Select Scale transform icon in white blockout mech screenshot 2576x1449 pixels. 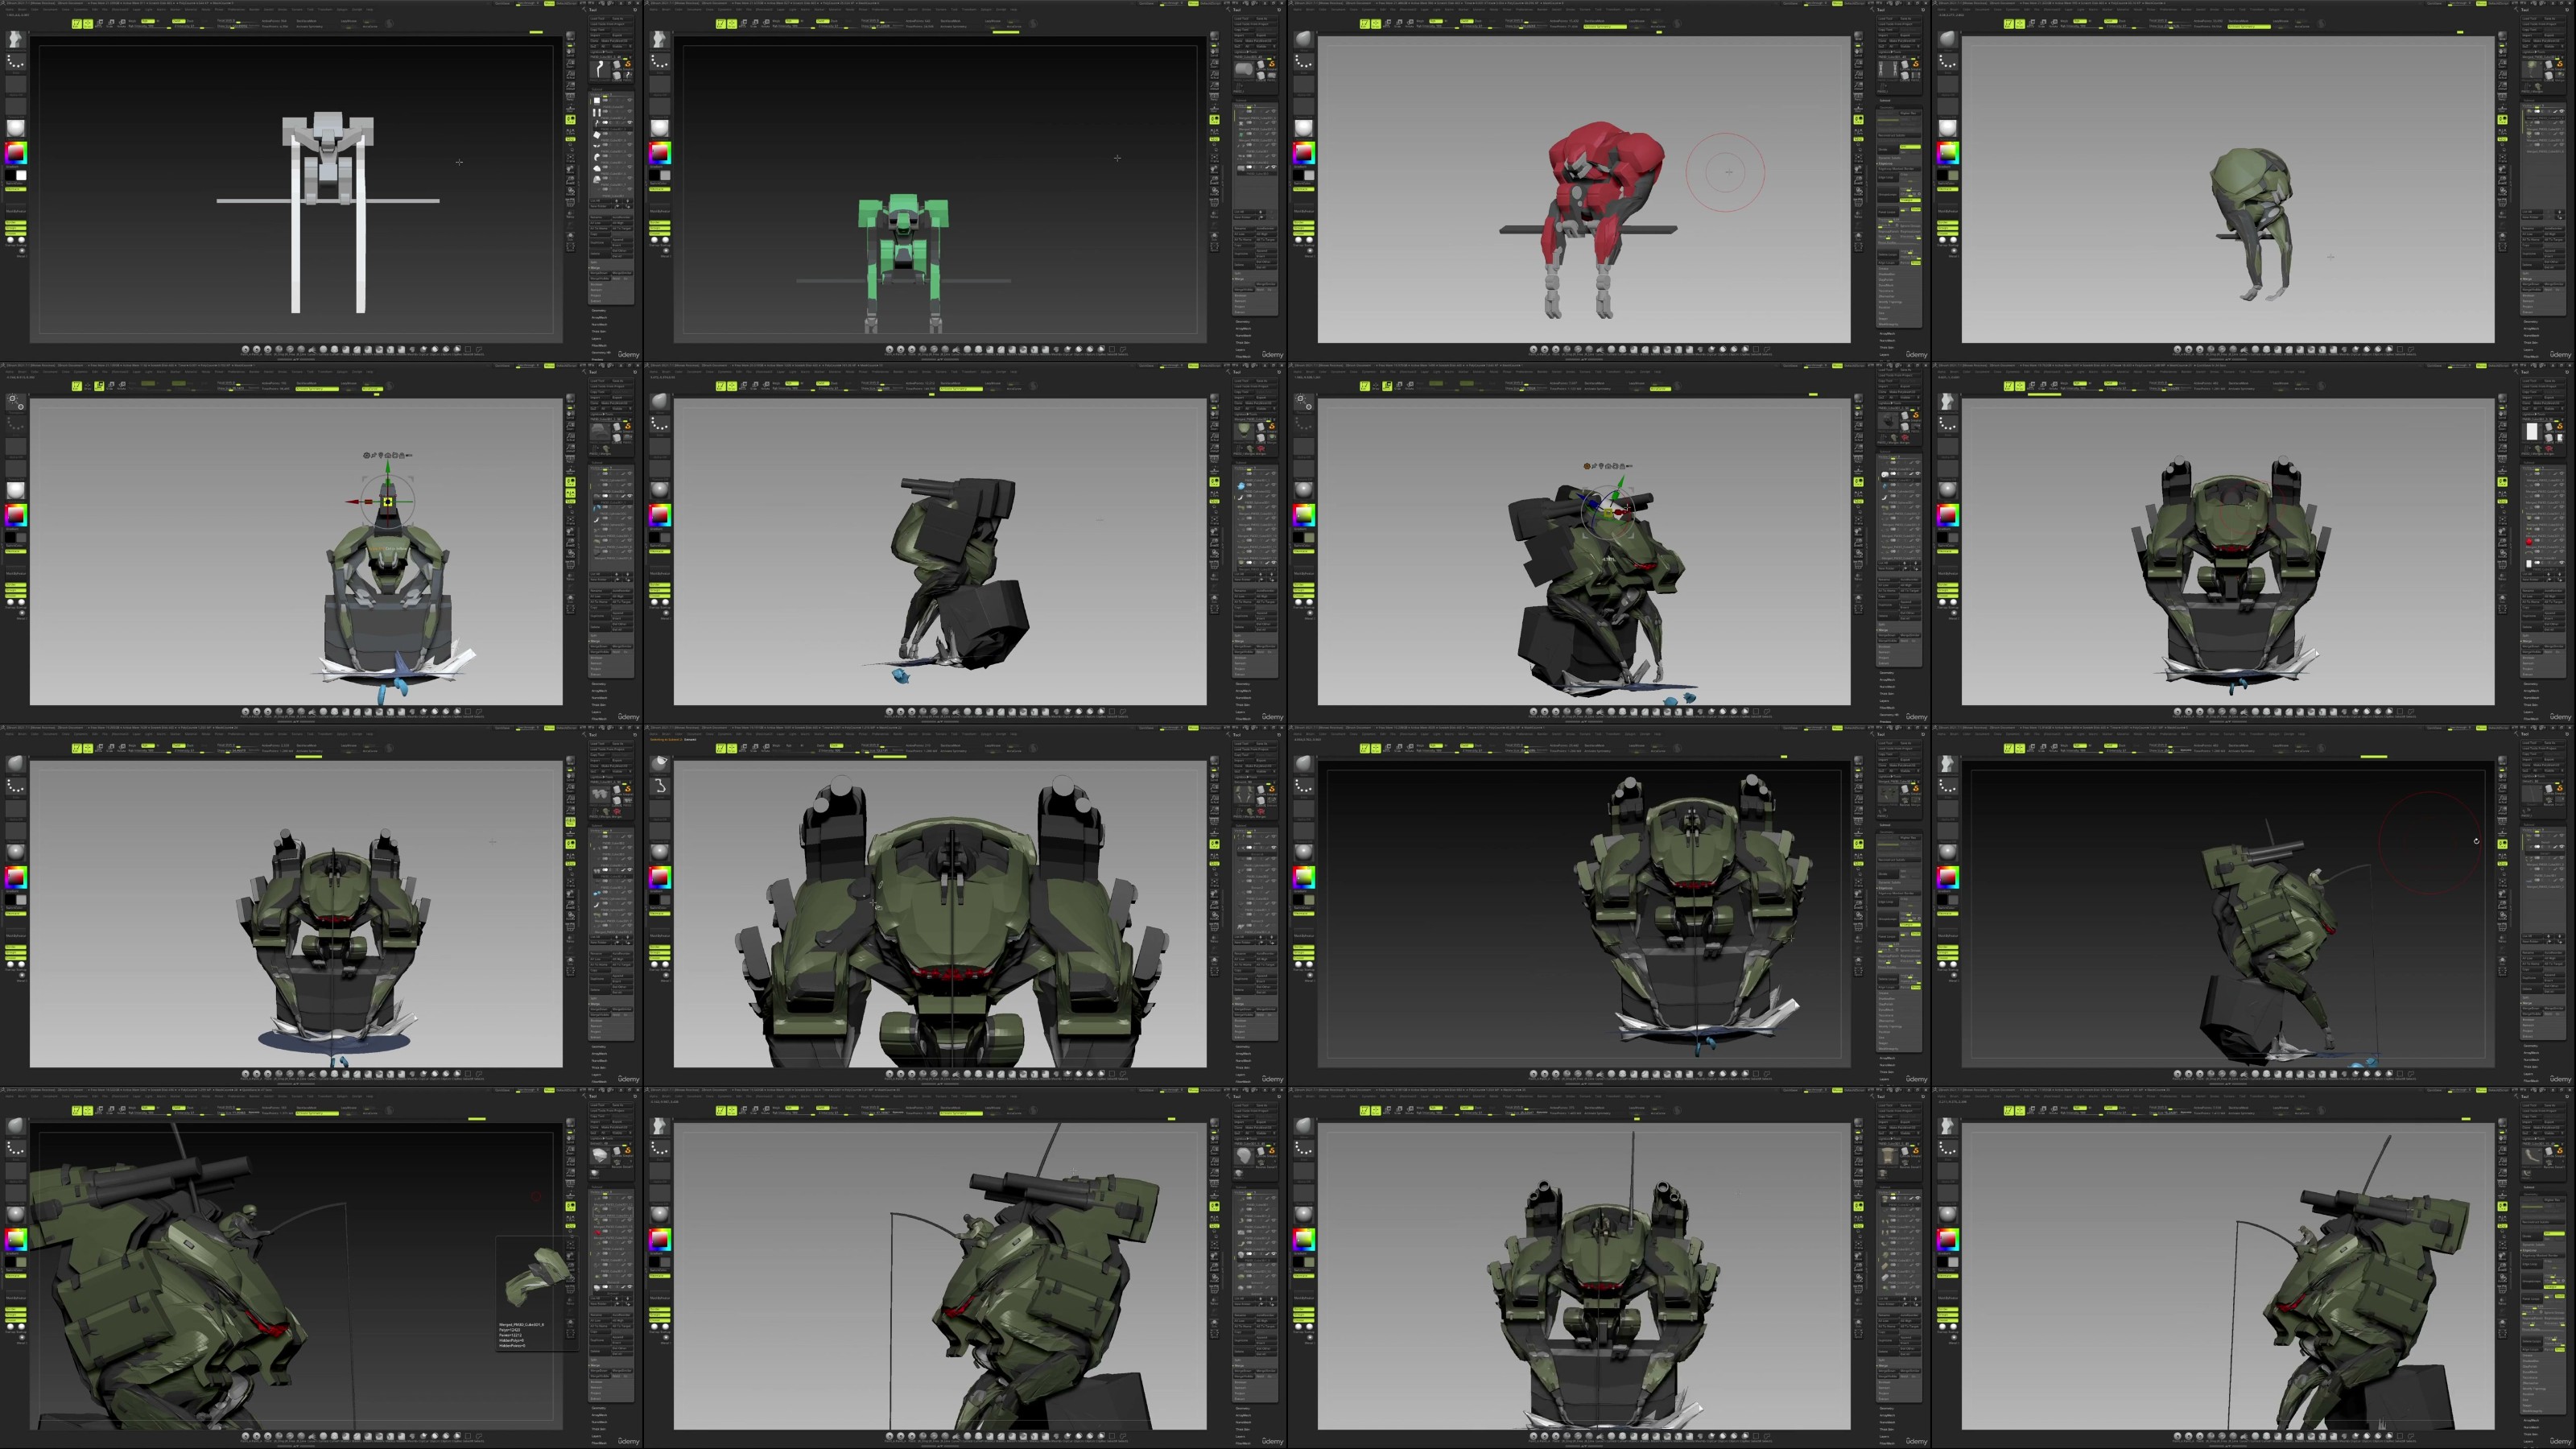tap(110, 23)
